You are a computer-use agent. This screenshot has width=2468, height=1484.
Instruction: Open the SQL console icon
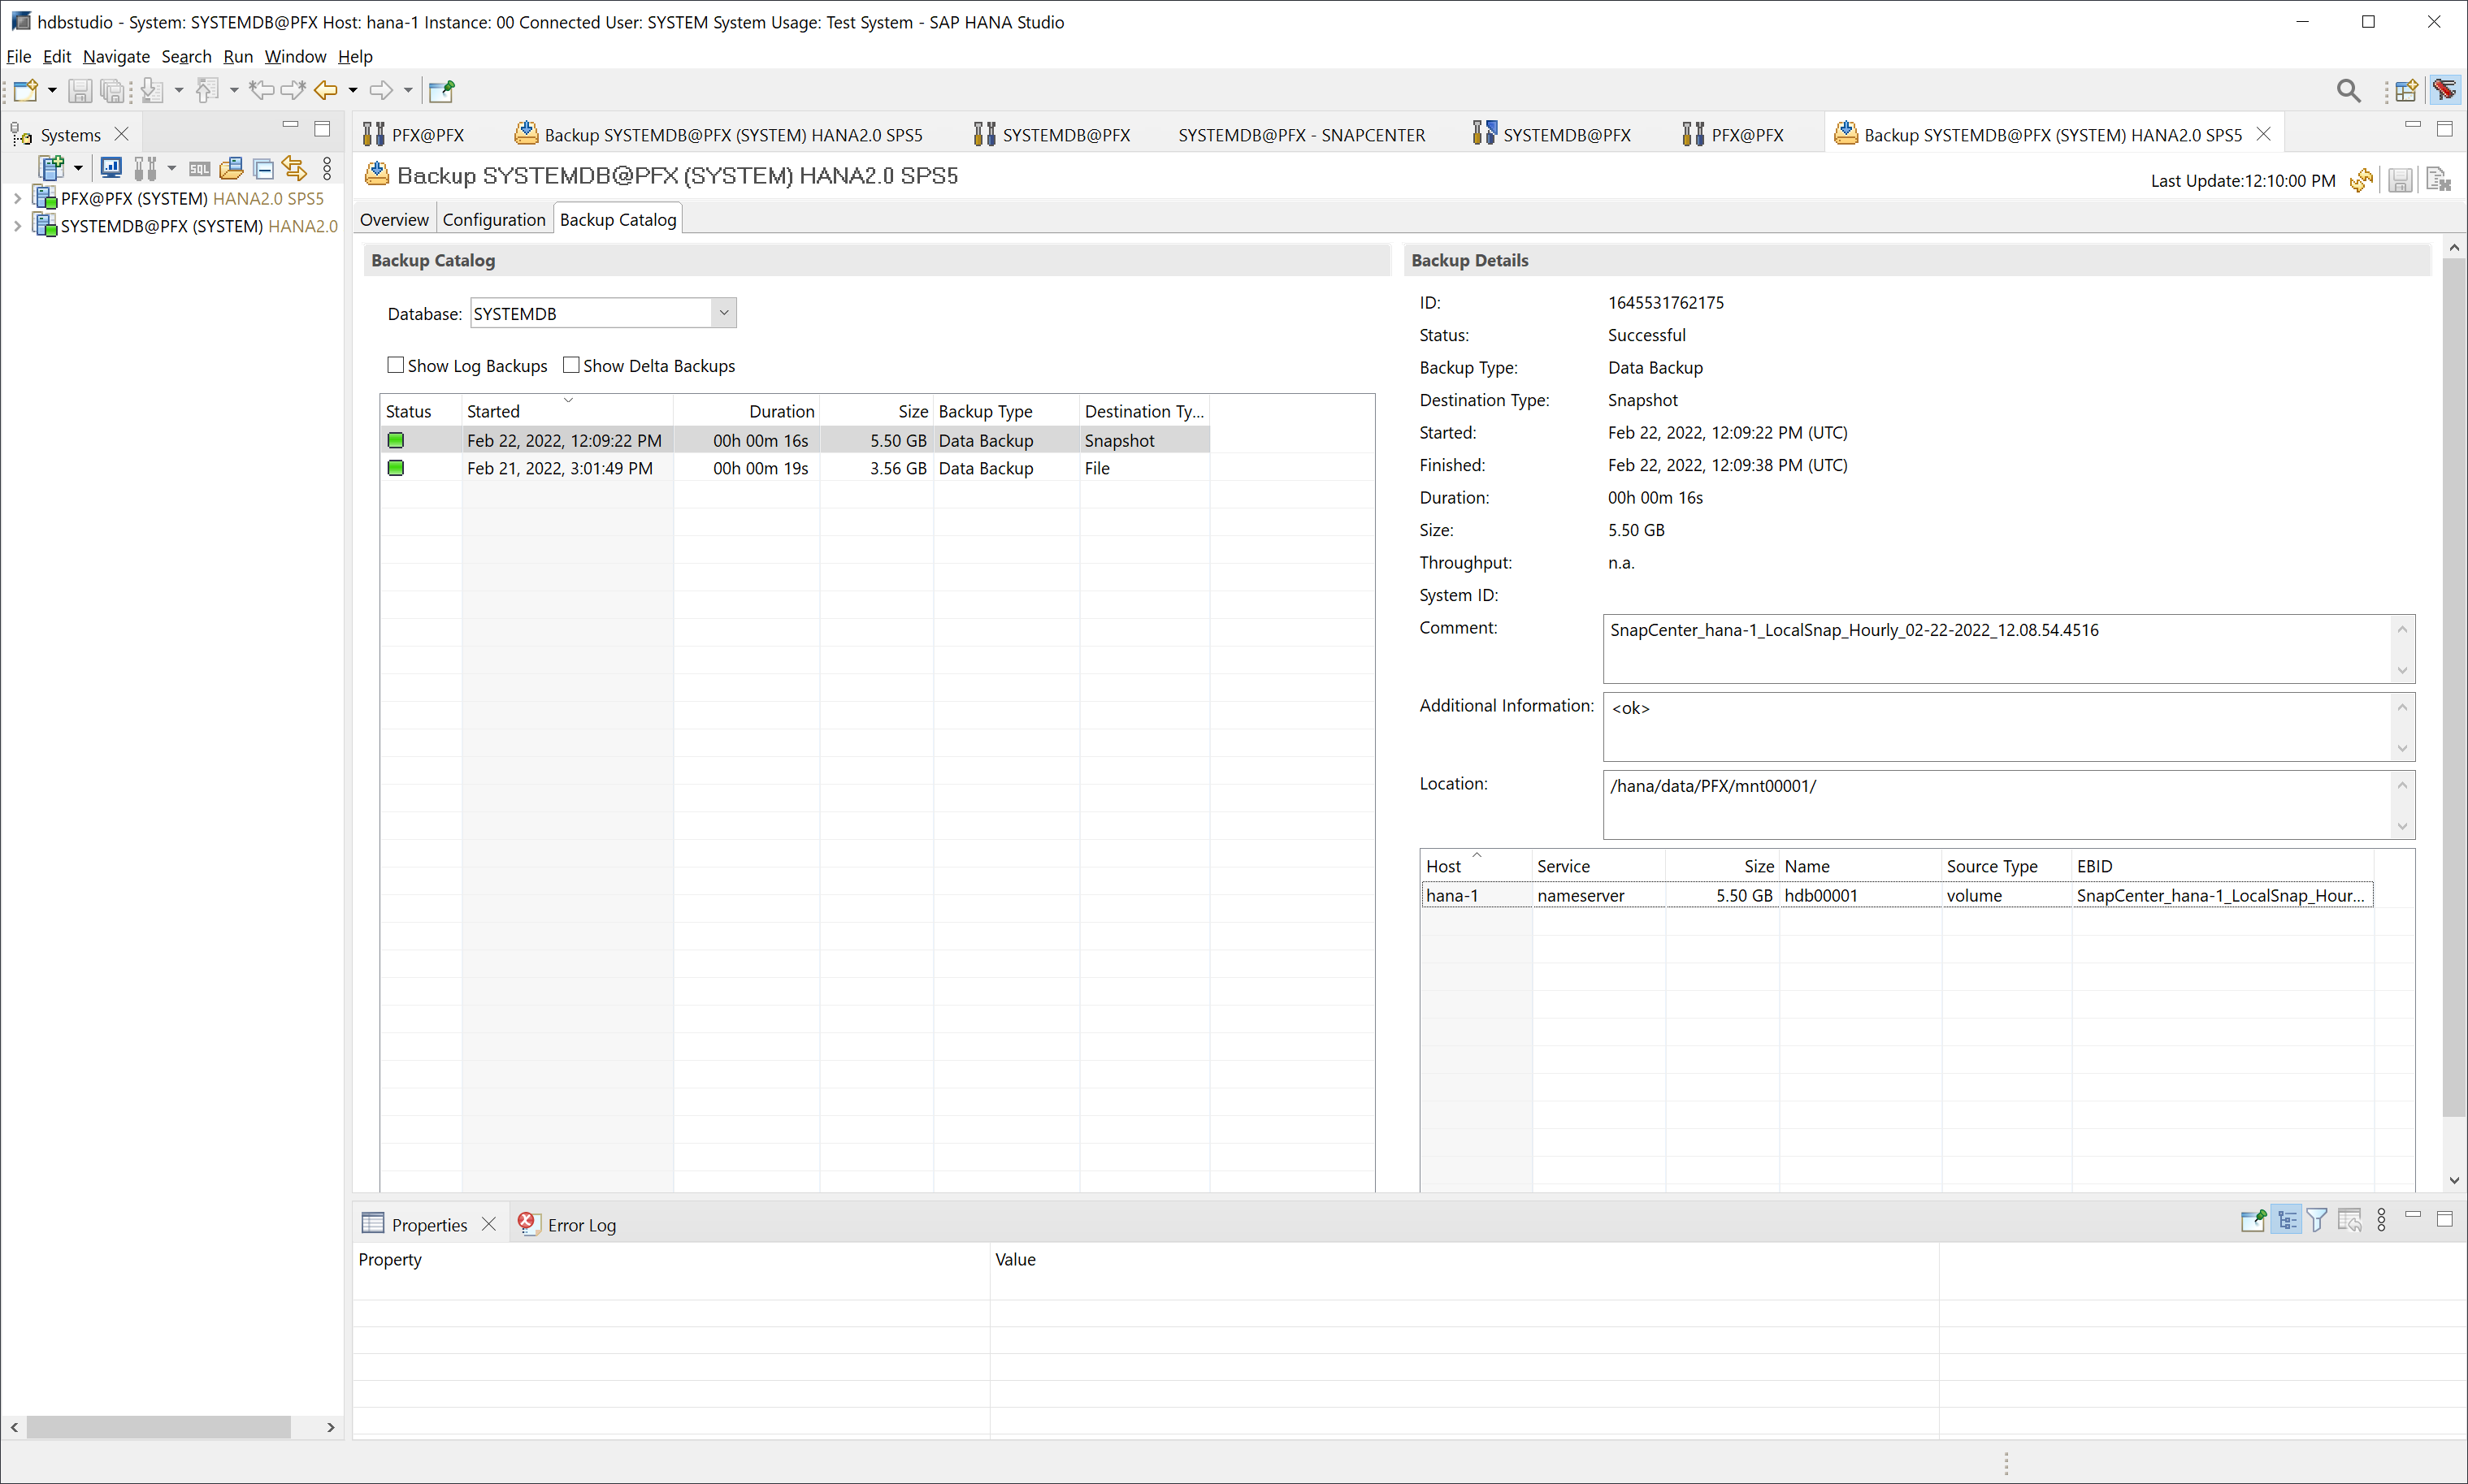pos(199,168)
